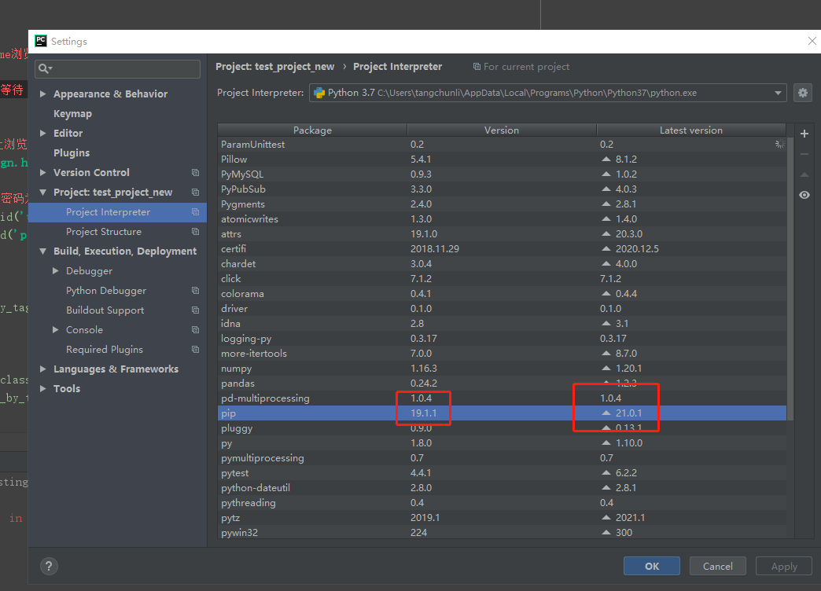Image resolution: width=821 pixels, height=591 pixels.
Task: Click Project: test_project_new breadcrumb
Action: (275, 67)
